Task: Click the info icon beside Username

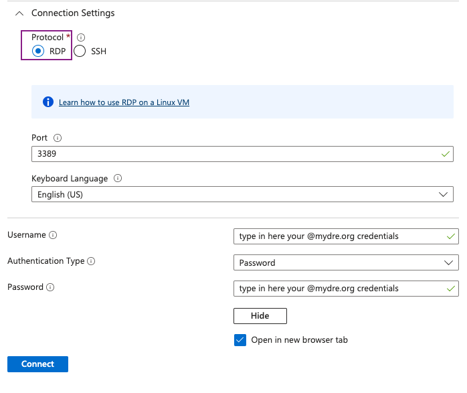Action: 53,236
